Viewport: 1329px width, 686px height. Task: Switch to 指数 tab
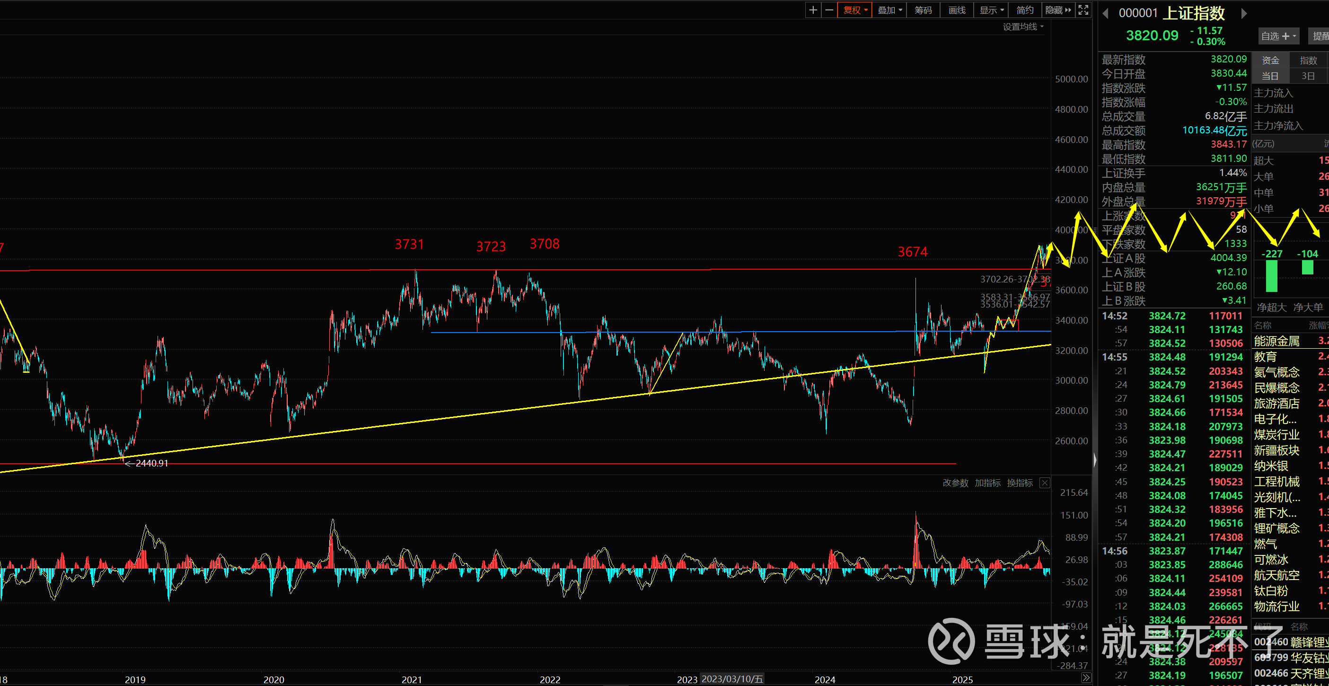tap(1308, 61)
